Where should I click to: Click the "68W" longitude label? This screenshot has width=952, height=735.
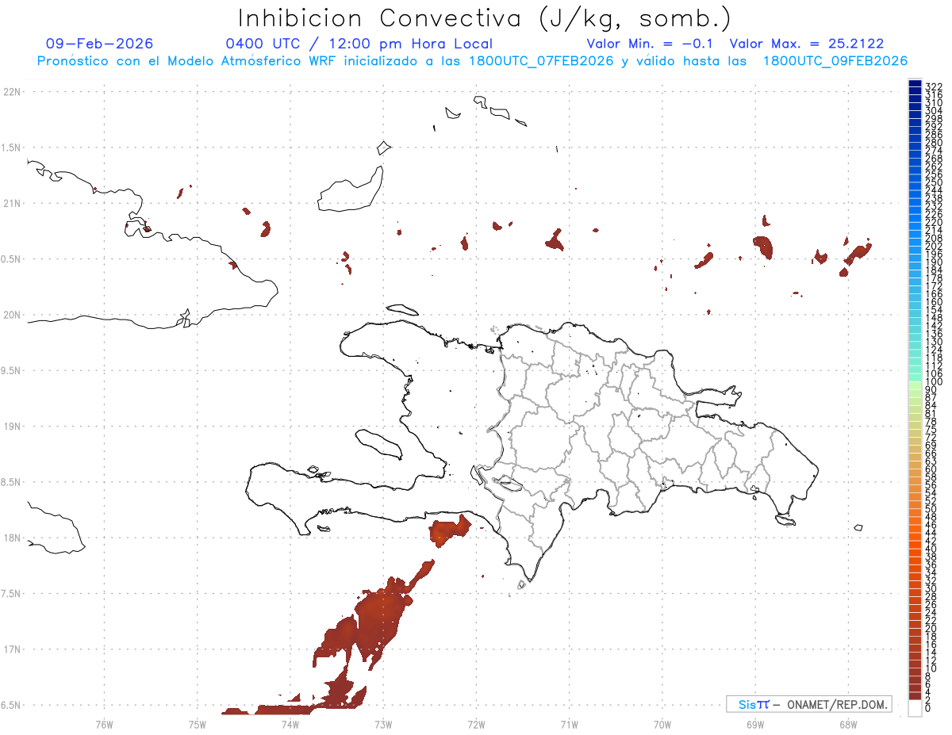click(848, 725)
